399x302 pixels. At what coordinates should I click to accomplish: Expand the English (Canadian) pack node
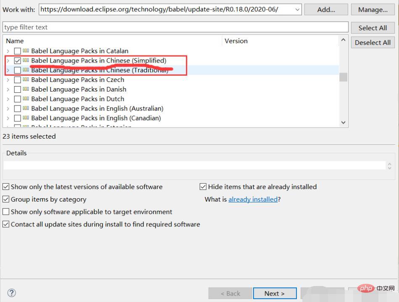click(8, 118)
